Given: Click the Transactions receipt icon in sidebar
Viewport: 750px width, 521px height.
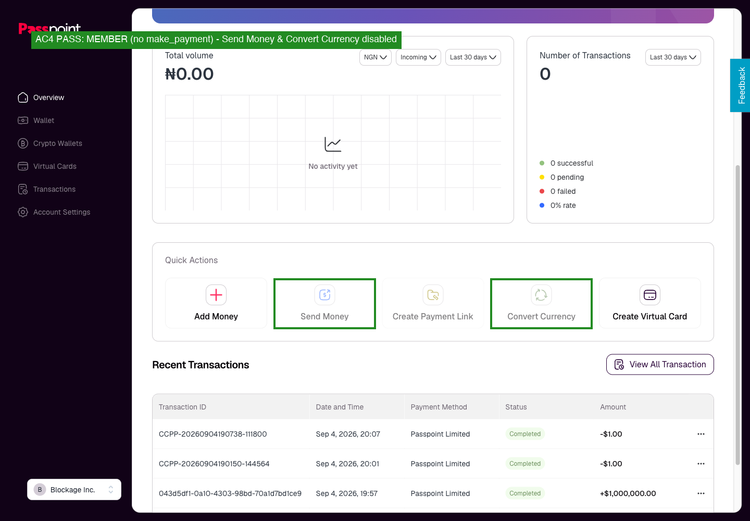Looking at the screenshot, I should tap(23, 189).
